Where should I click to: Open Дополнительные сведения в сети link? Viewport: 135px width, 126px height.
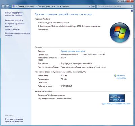pyautogui.click(x=117, y=104)
